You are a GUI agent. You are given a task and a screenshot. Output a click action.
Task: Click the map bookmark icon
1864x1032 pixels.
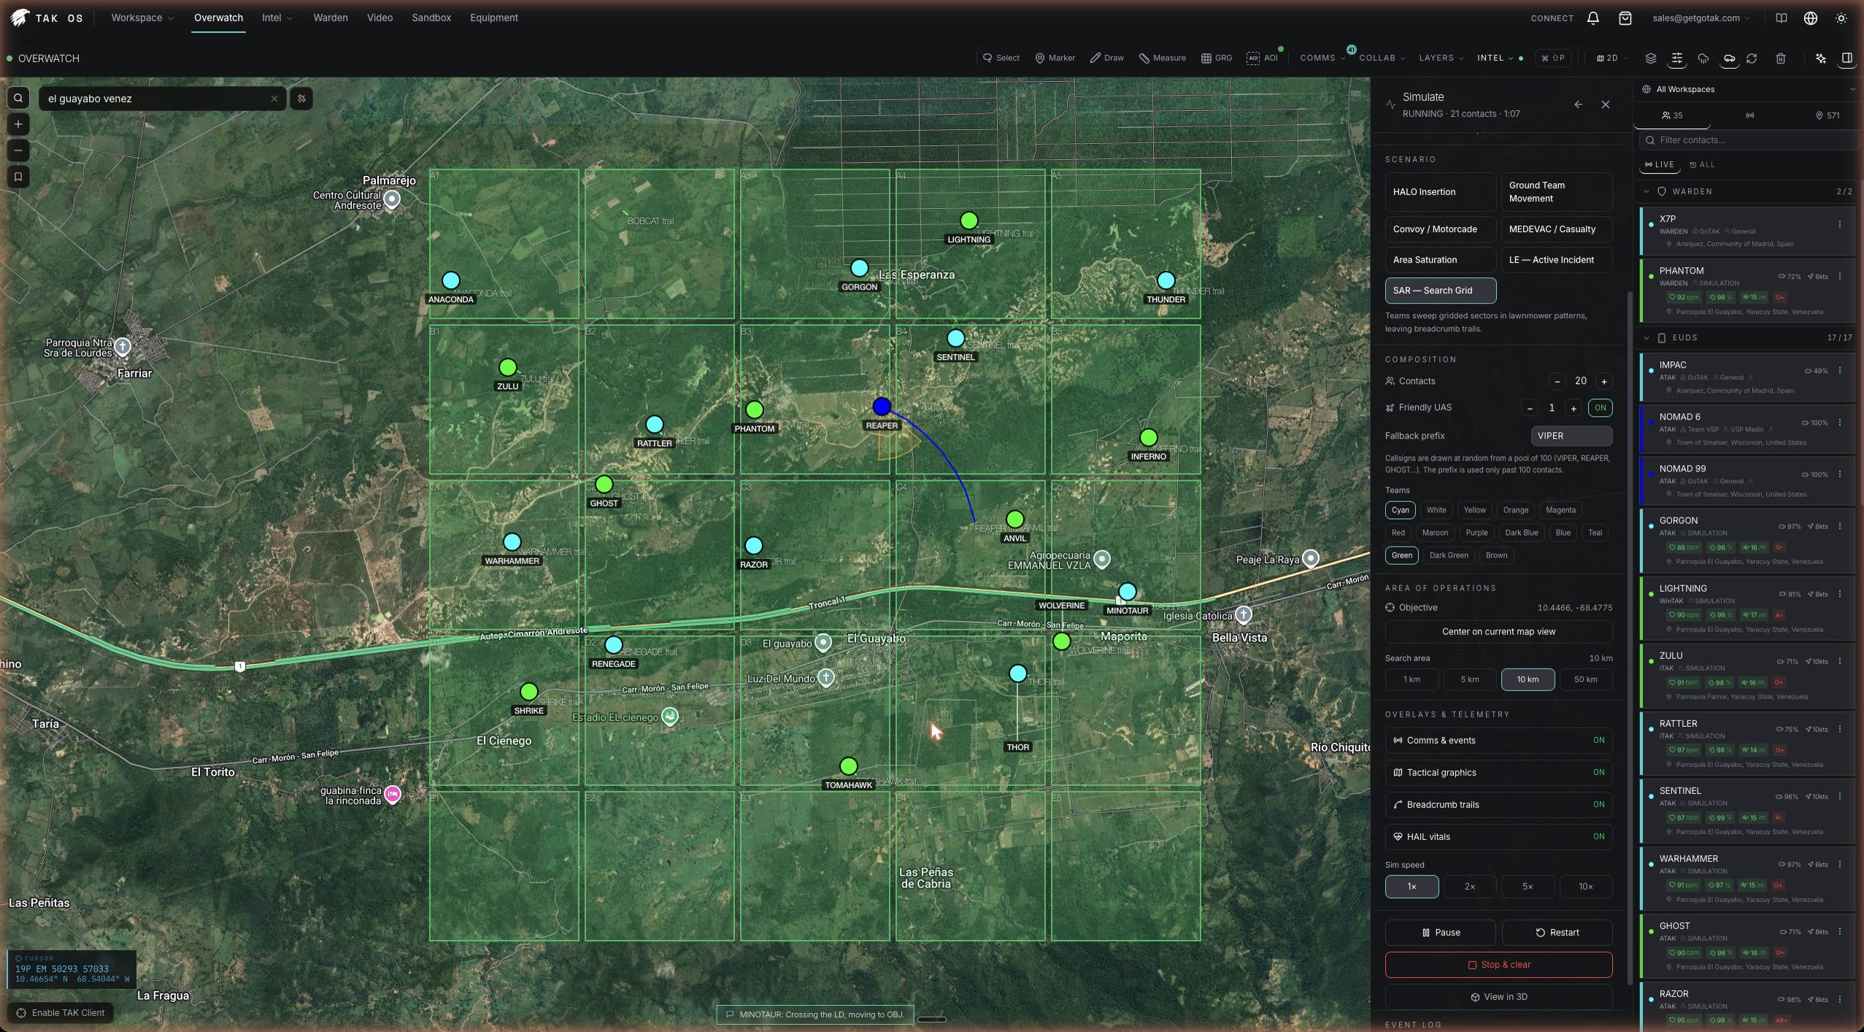coord(18,177)
